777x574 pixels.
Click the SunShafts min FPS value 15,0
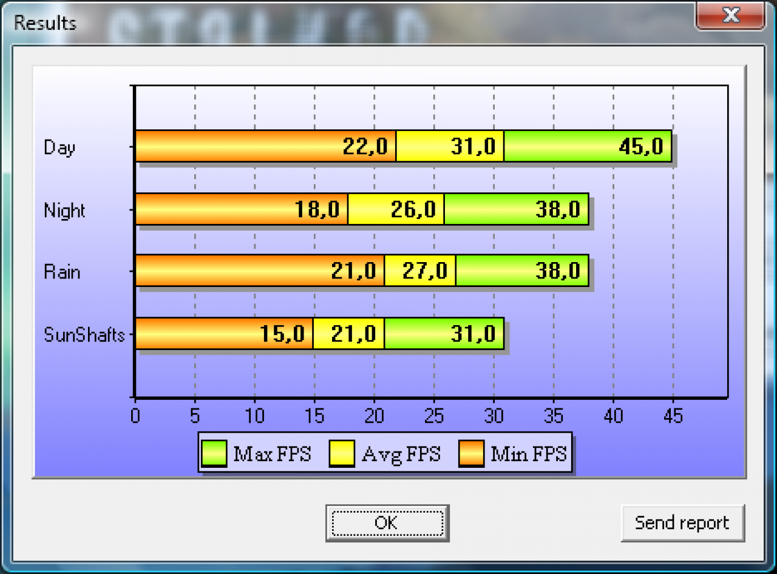point(282,334)
